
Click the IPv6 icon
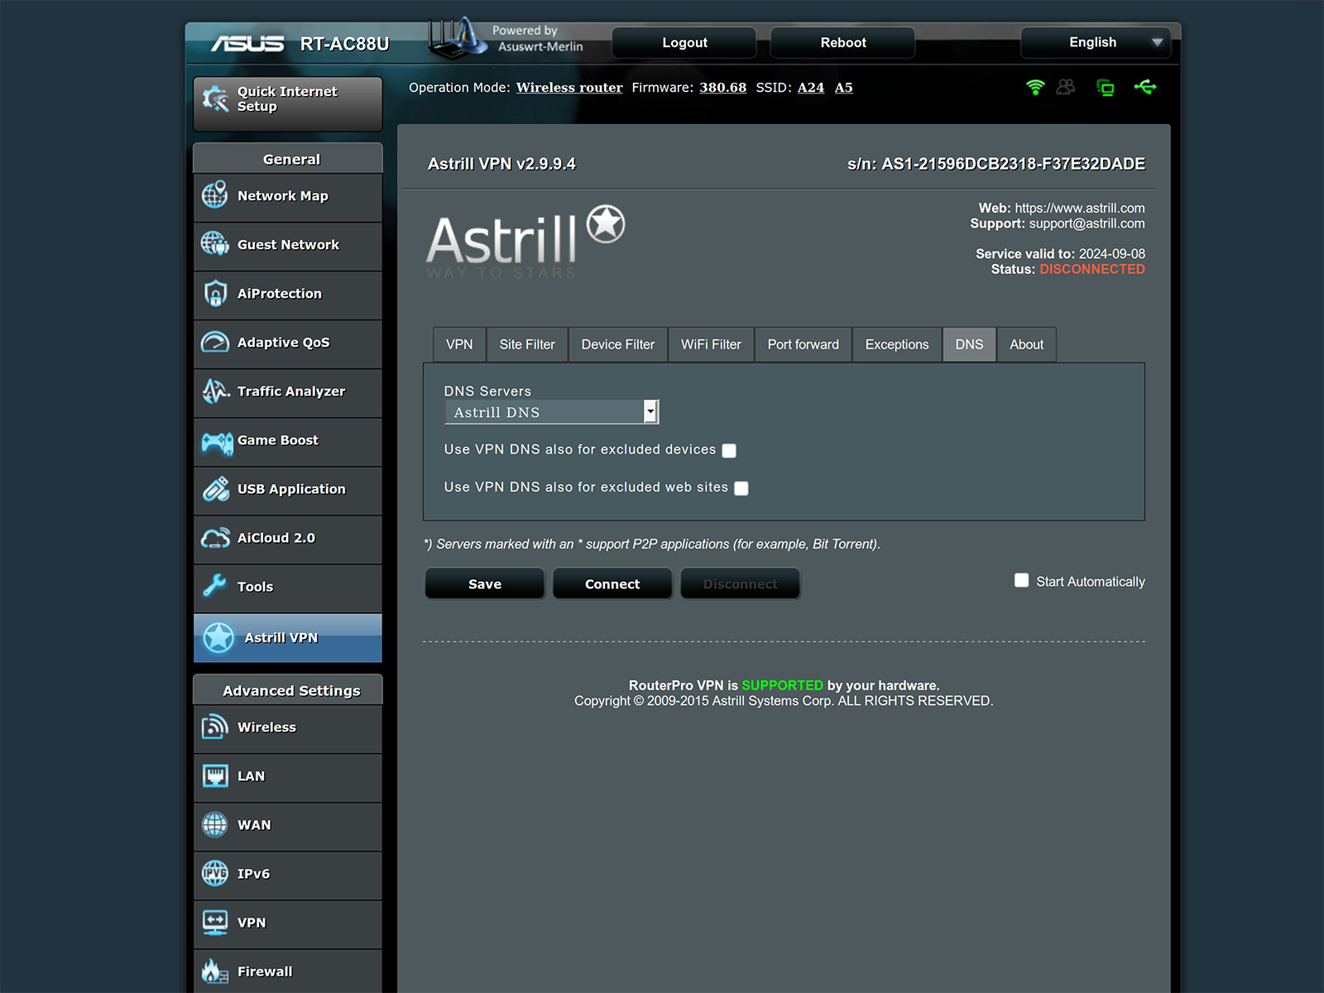tap(215, 873)
